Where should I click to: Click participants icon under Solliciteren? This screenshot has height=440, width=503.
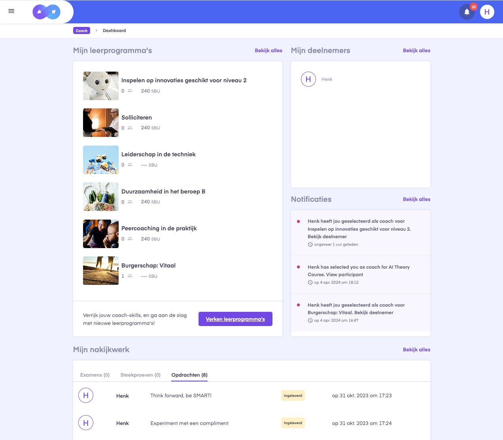[x=130, y=128]
